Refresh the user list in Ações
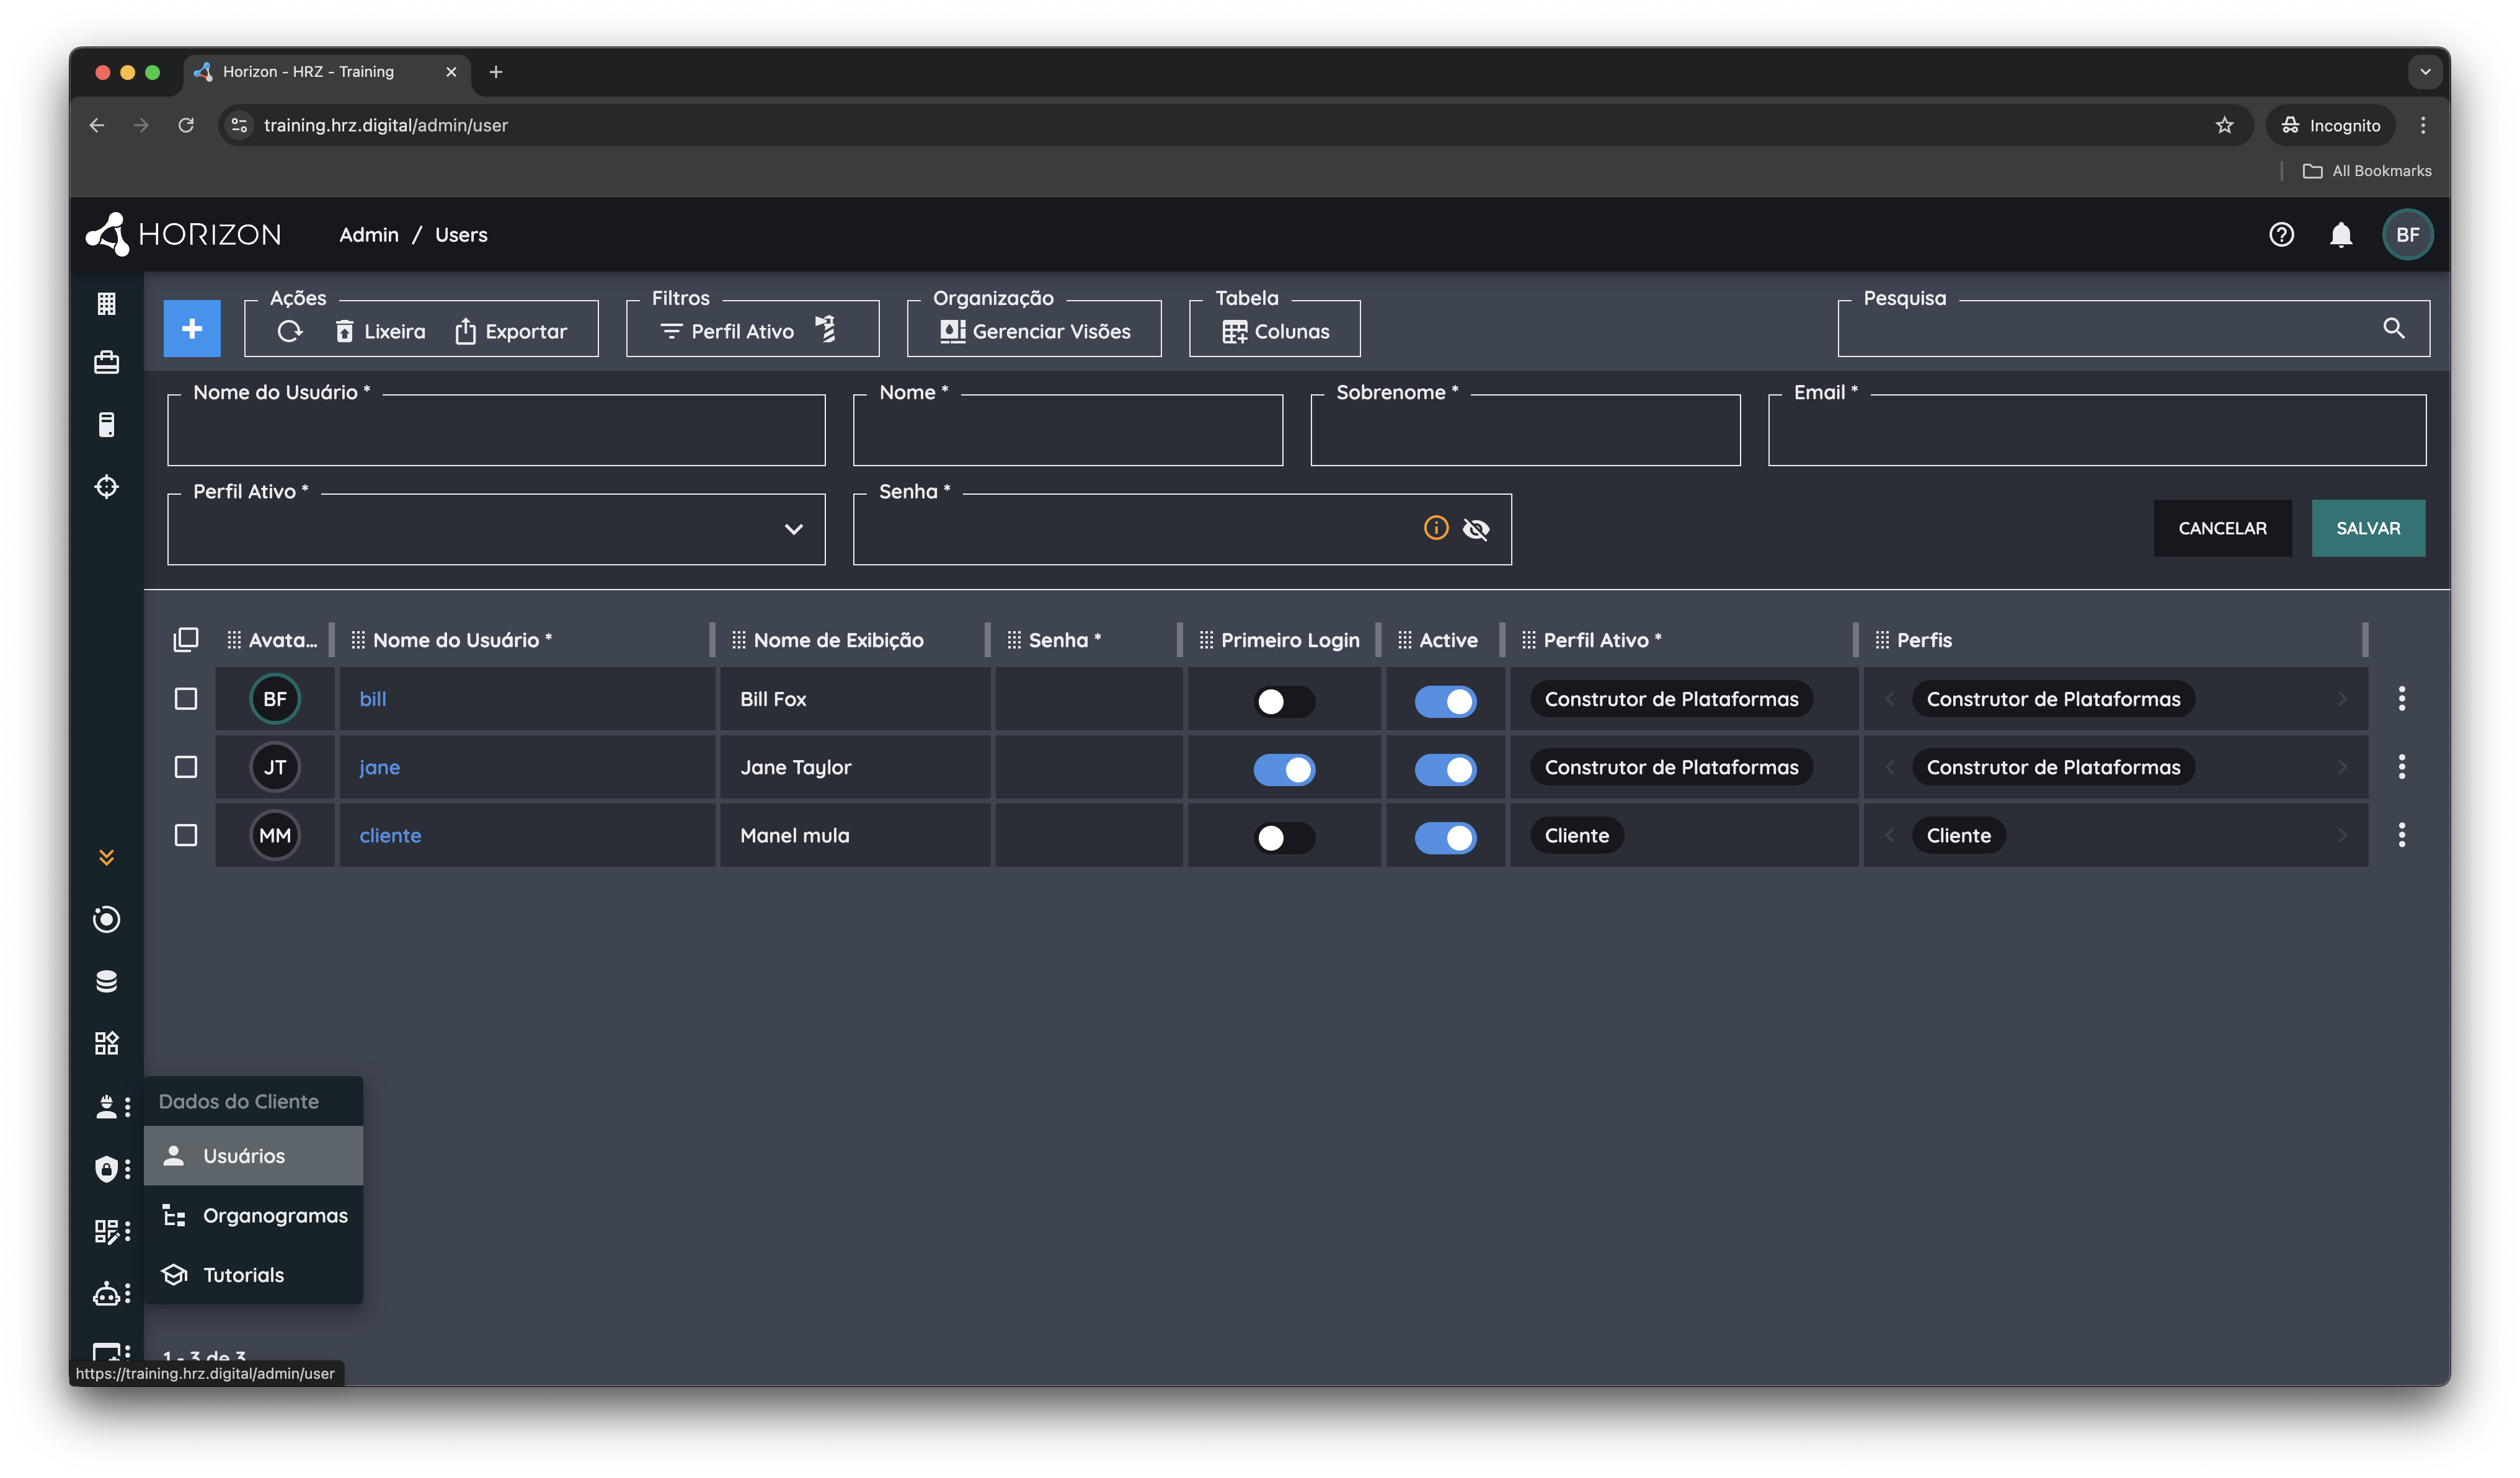Screen dimensions: 2520x1478 click(290, 331)
